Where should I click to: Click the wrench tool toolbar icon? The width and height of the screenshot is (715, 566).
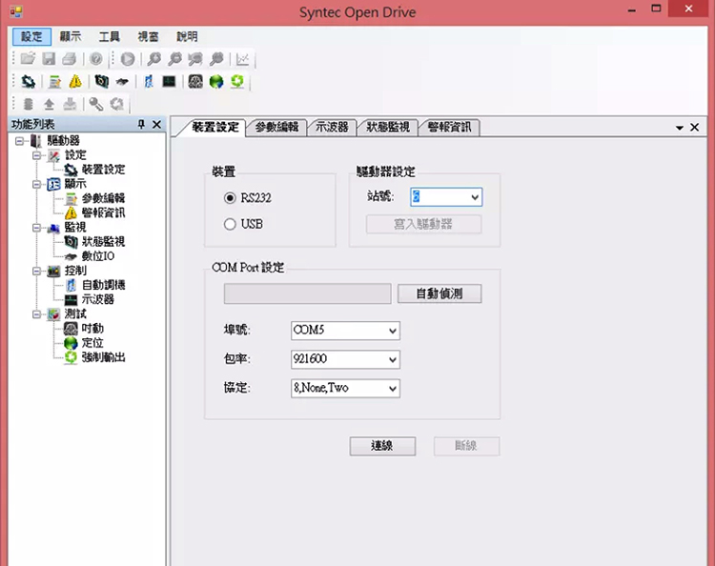95,105
